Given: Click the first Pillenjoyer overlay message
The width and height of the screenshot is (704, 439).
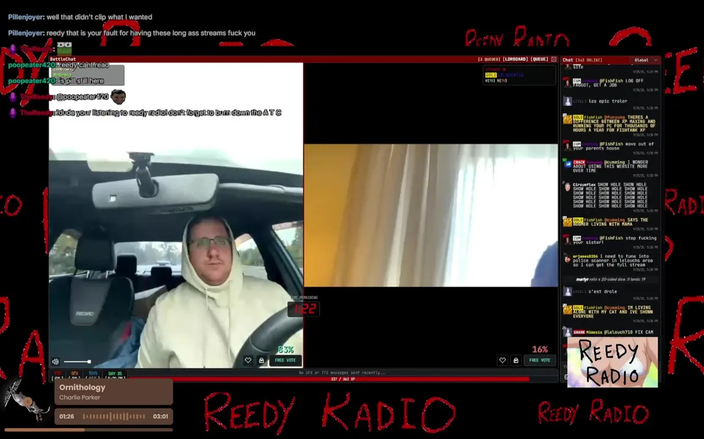Looking at the screenshot, I should (x=81, y=17).
